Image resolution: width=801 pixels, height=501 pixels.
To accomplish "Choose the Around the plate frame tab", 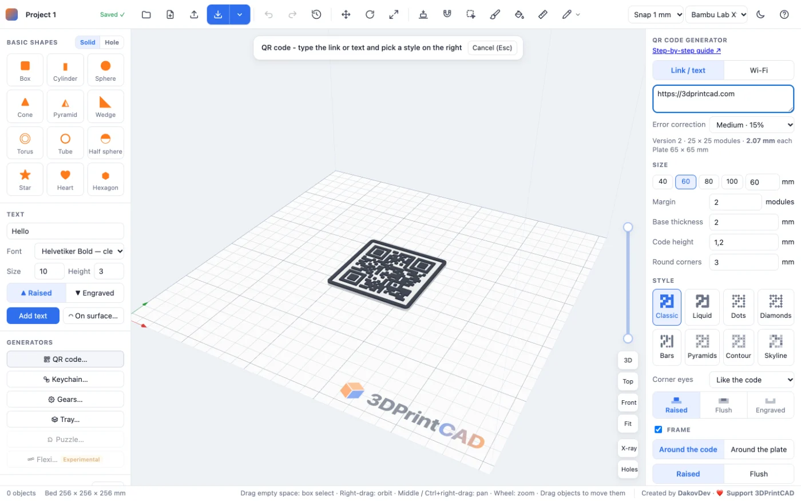I will pyautogui.click(x=759, y=449).
